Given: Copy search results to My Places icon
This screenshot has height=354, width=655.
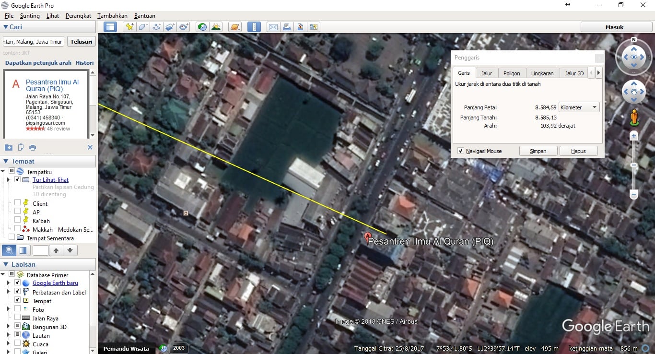Looking at the screenshot, I should click(9, 147).
